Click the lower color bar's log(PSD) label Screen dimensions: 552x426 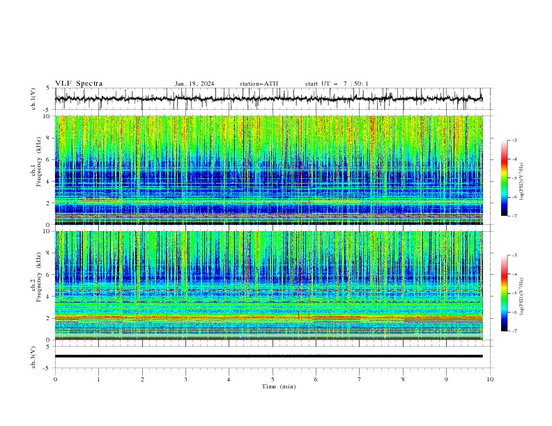point(522,296)
